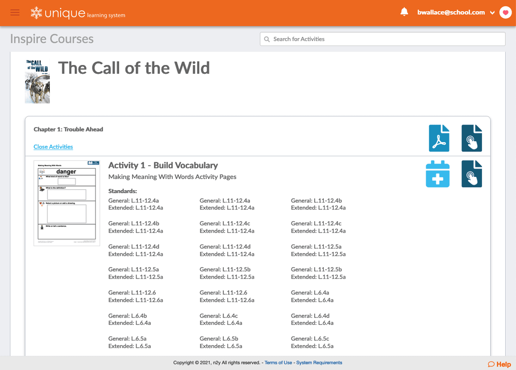
Task: Go to the Inspire Courses heading
Action: click(52, 39)
